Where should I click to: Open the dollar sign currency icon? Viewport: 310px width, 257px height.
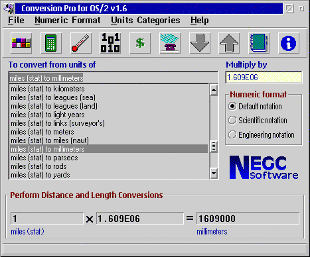coord(140,43)
